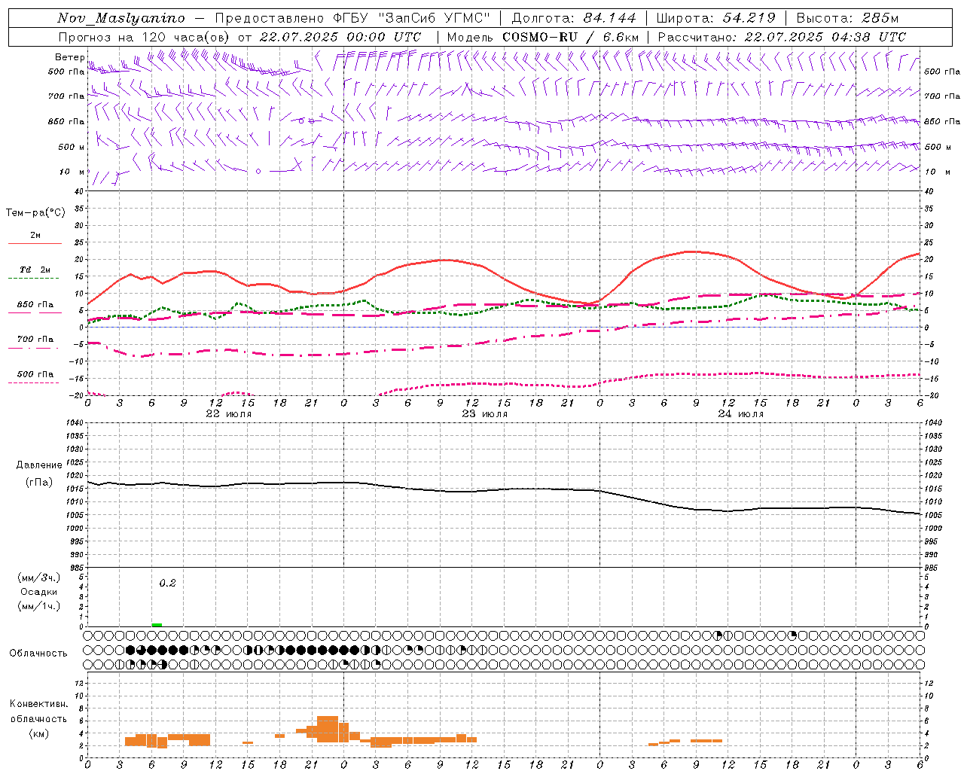Click the (мм/3ч.) precipitation unit label
Screen dimensions: 964x771
pos(39,577)
